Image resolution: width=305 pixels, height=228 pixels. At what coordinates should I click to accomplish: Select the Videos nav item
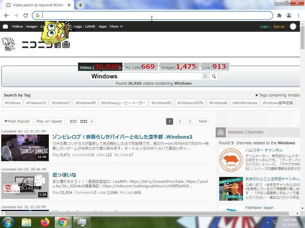point(18,26)
